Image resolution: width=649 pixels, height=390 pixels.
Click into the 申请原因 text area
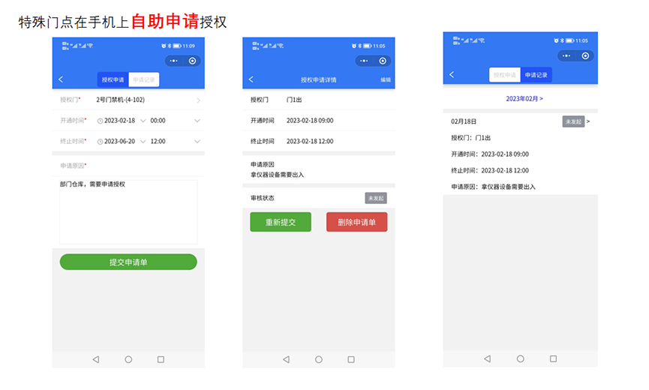pyautogui.click(x=128, y=211)
